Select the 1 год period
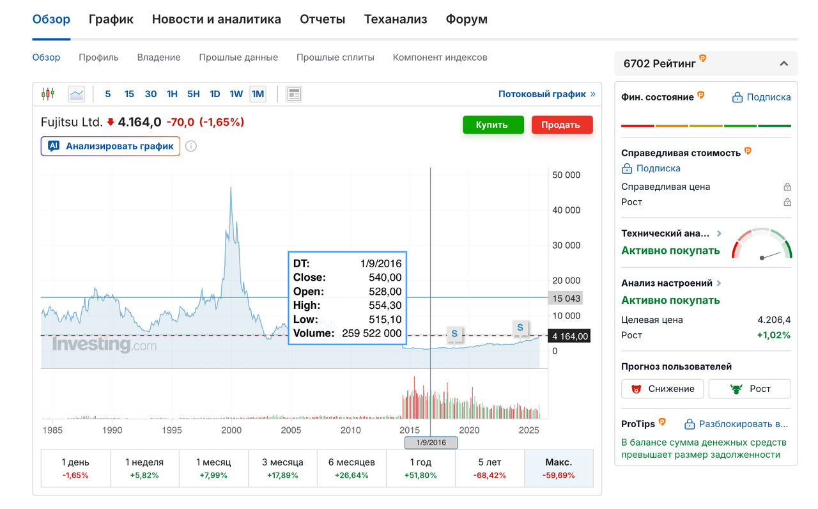Screen dimensions: 818x509 click(x=421, y=468)
